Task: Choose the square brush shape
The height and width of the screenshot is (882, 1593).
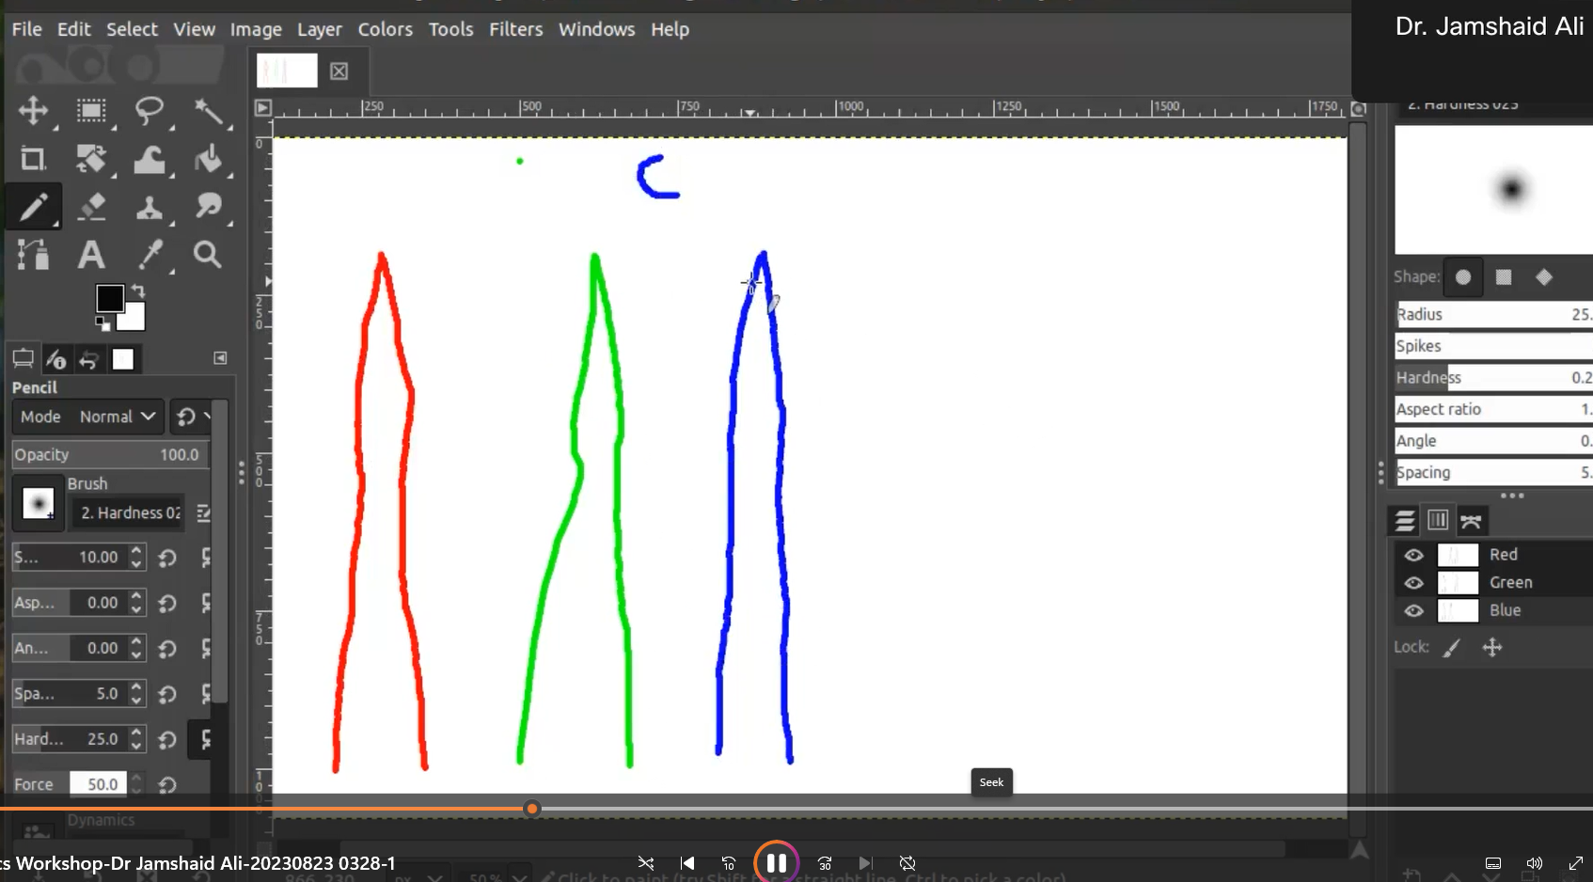Action: (x=1504, y=277)
